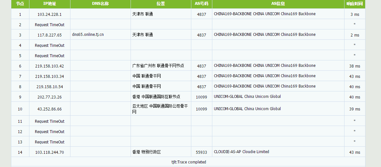Click response time 39 ms

(355, 109)
